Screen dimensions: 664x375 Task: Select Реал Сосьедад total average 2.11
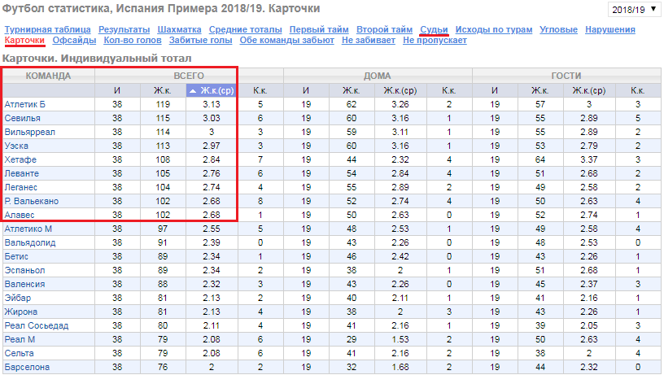pyautogui.click(x=212, y=326)
